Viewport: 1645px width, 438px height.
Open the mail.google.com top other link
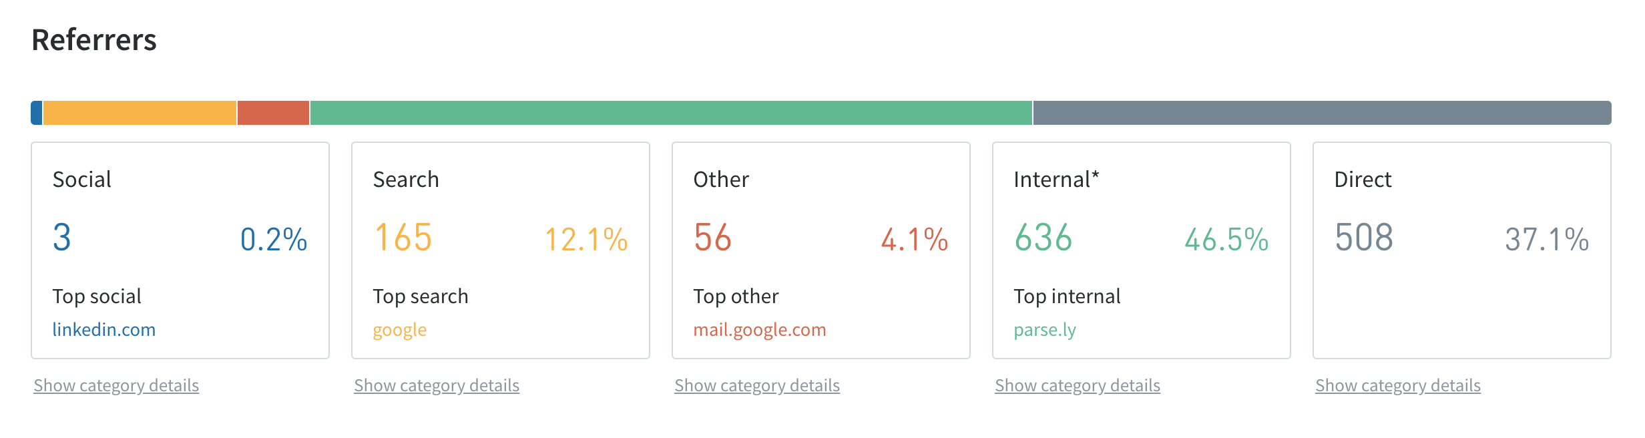point(759,330)
